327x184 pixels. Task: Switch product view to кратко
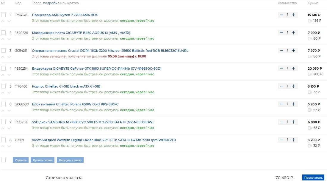pos(73,3)
